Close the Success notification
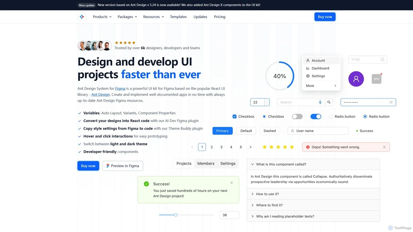 232,183
